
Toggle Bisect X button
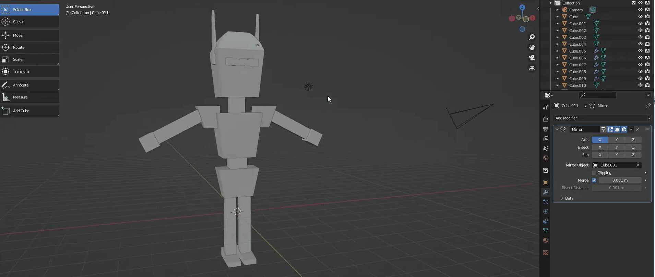pyautogui.click(x=600, y=147)
